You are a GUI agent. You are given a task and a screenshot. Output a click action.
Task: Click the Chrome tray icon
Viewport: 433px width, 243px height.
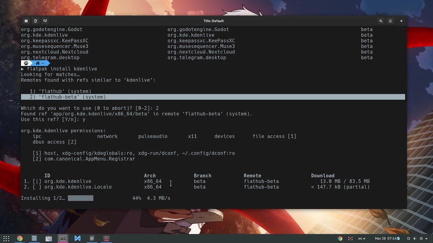pos(340,238)
